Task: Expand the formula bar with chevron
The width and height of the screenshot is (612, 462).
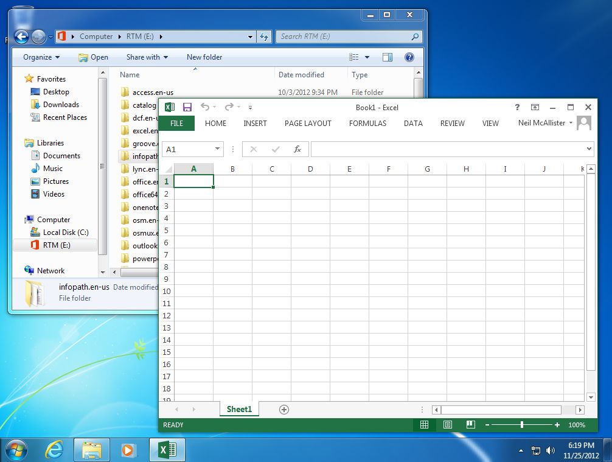Action: [589, 149]
